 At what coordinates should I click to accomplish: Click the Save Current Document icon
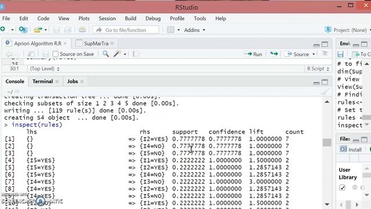pyautogui.click(x=57, y=30)
